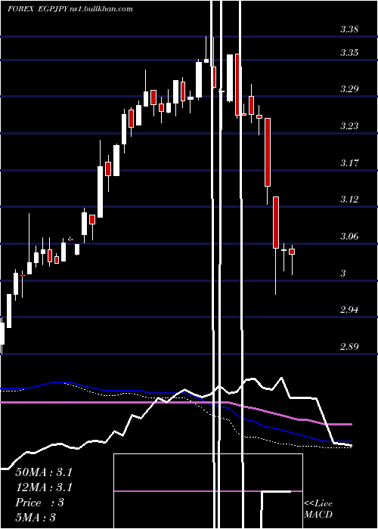Click the 2.89 price axis label

coord(349,347)
